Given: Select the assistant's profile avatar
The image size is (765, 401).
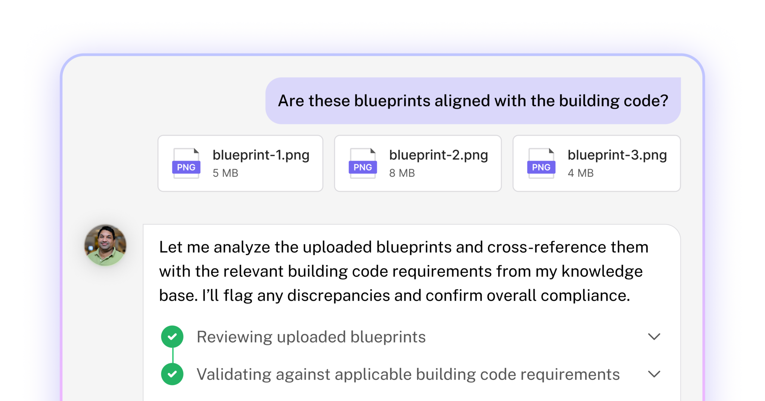Looking at the screenshot, I should (x=106, y=245).
